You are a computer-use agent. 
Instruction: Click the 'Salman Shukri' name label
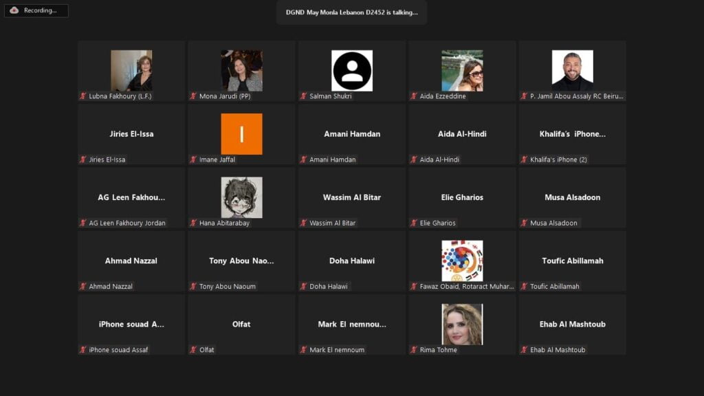pos(331,96)
